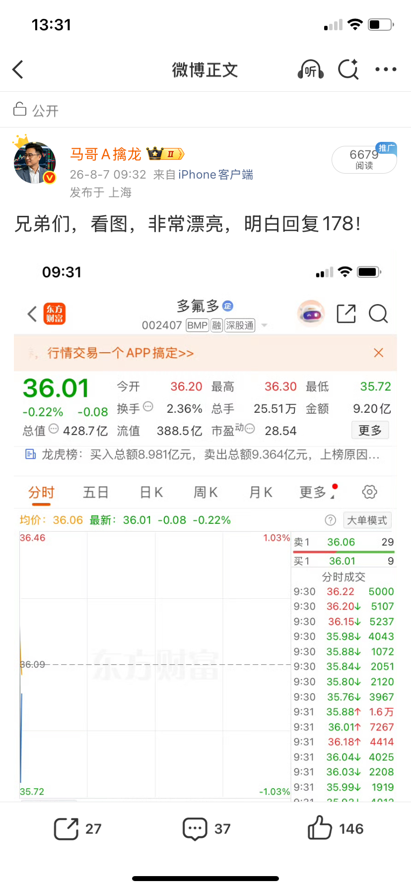
Task: Tap the intraday price chart area
Action: [x=155, y=665]
